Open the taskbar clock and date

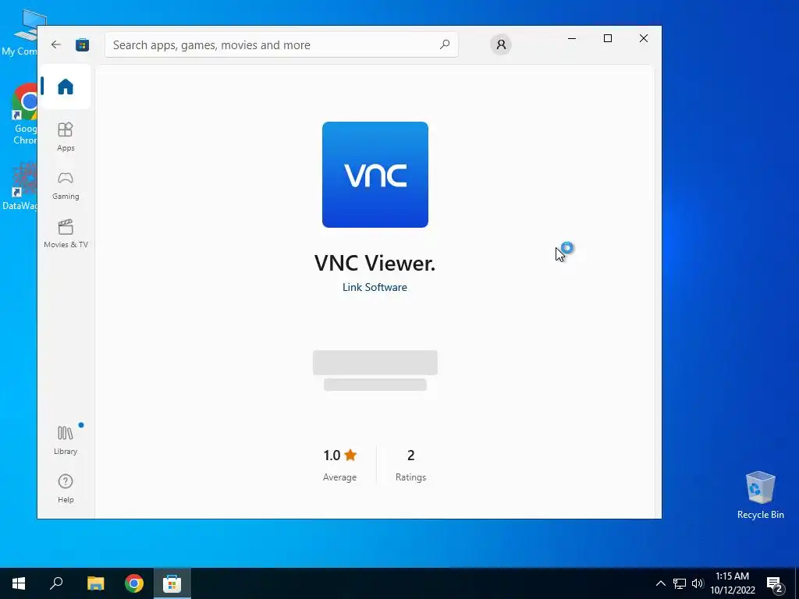coord(732,583)
